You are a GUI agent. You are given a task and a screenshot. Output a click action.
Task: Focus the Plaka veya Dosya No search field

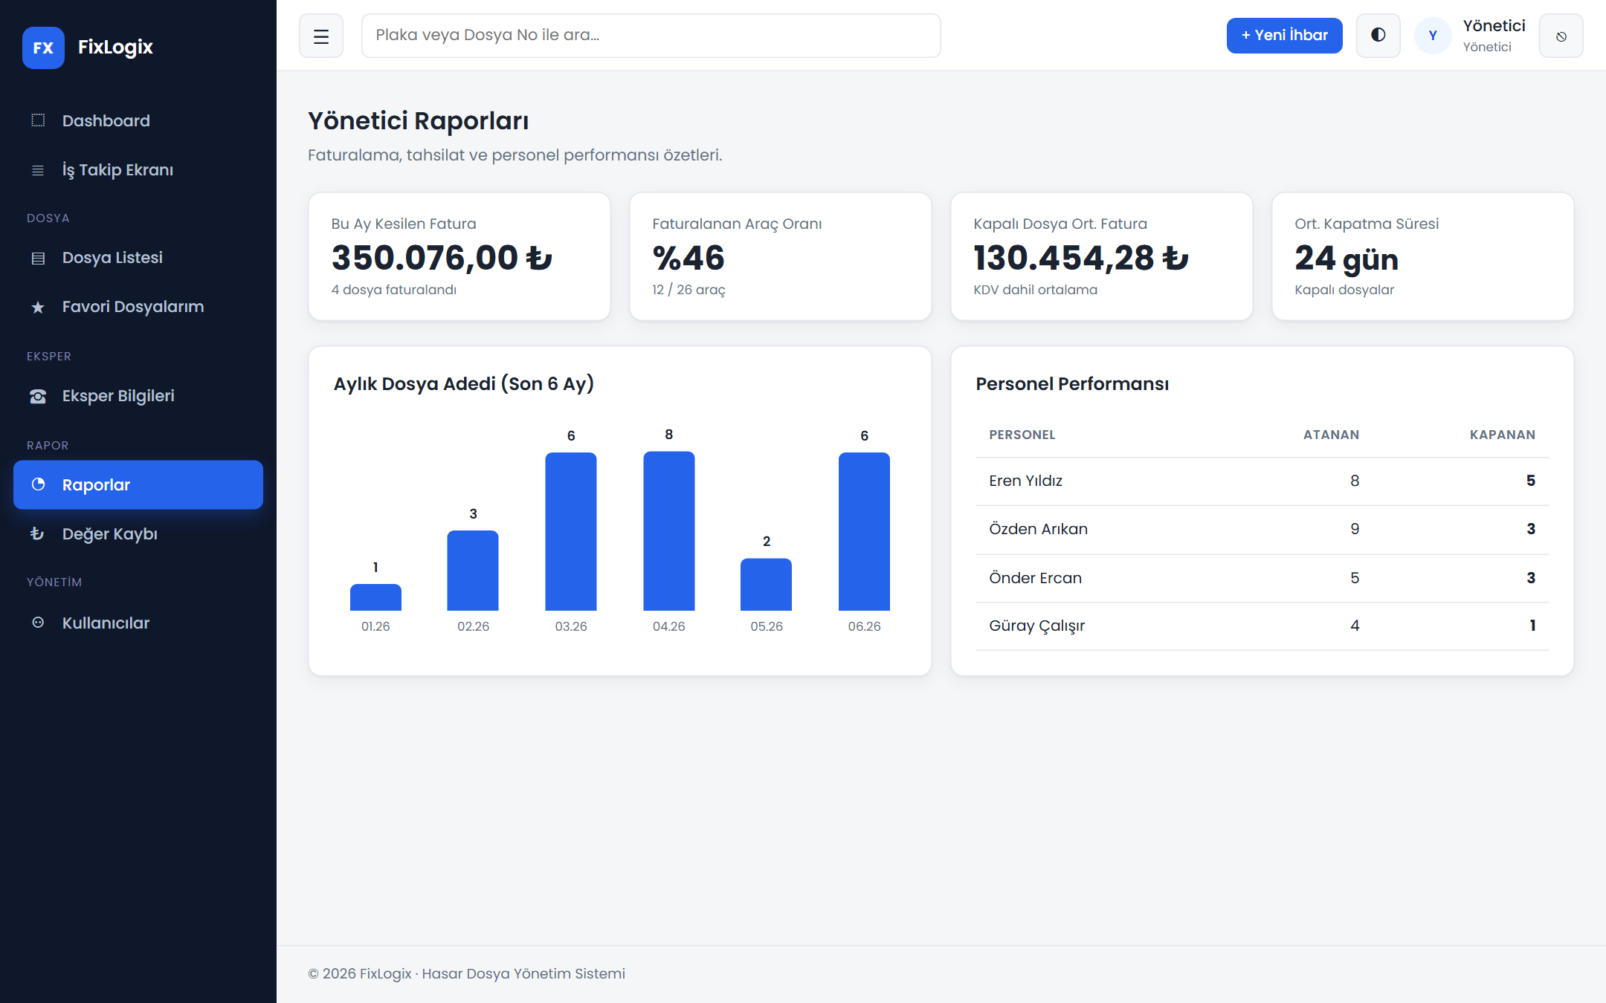651,36
